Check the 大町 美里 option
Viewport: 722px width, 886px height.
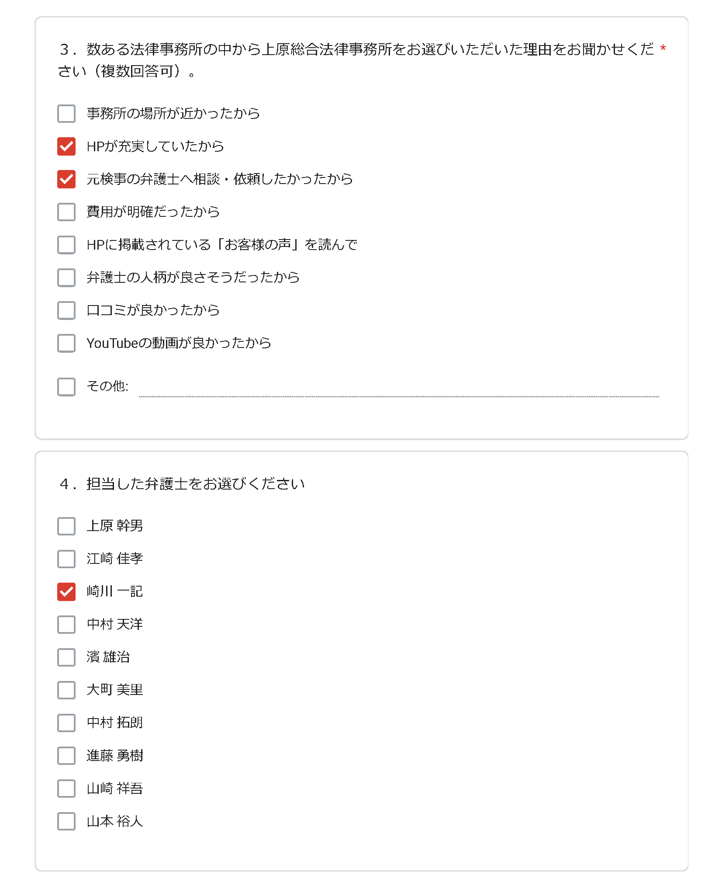tap(66, 690)
